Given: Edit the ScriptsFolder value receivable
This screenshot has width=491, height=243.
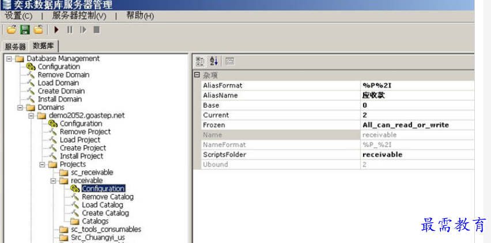Looking at the screenshot, I should (x=417, y=155).
